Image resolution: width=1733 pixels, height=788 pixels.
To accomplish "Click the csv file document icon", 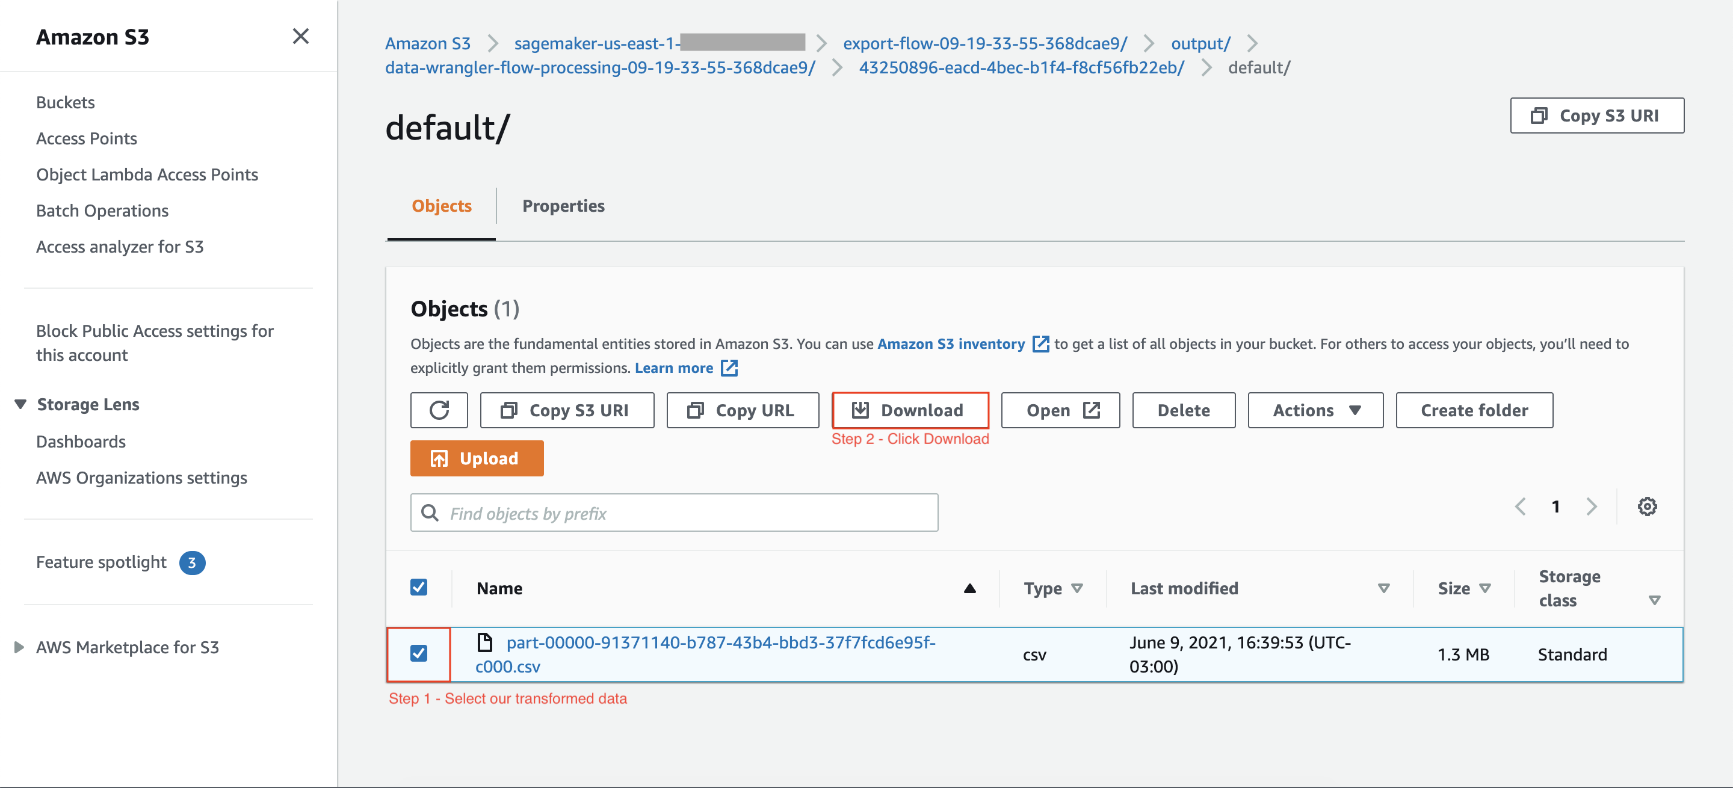I will click(484, 642).
